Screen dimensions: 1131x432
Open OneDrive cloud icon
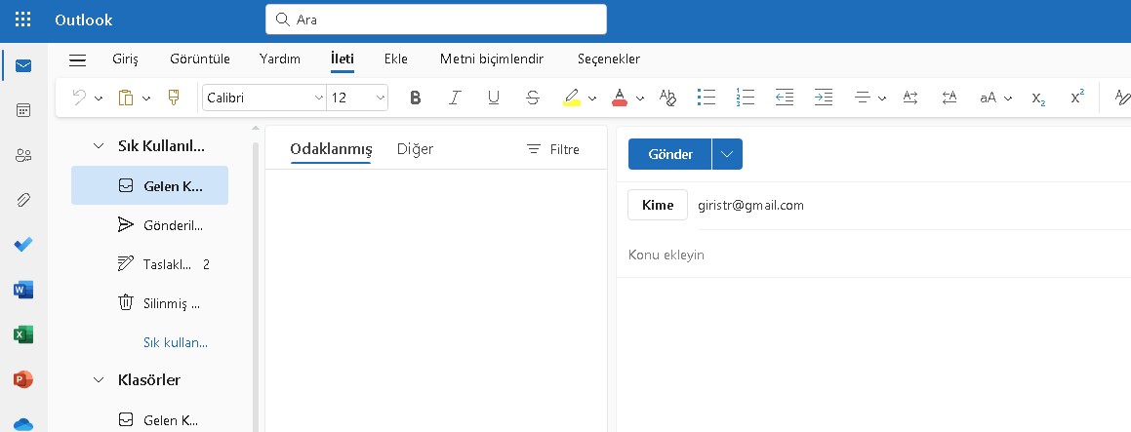tap(23, 423)
